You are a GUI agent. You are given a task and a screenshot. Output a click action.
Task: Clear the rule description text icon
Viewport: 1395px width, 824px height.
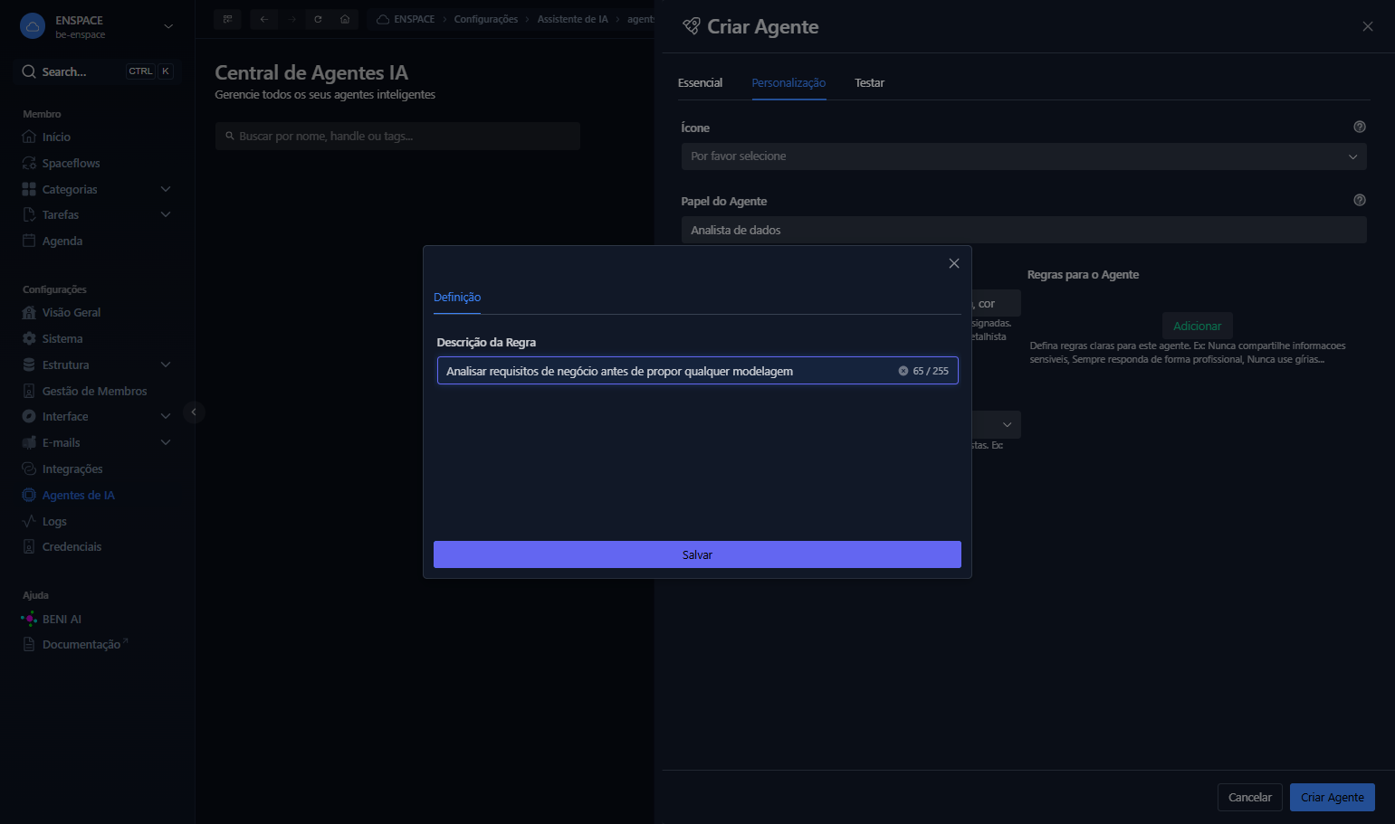pos(903,371)
